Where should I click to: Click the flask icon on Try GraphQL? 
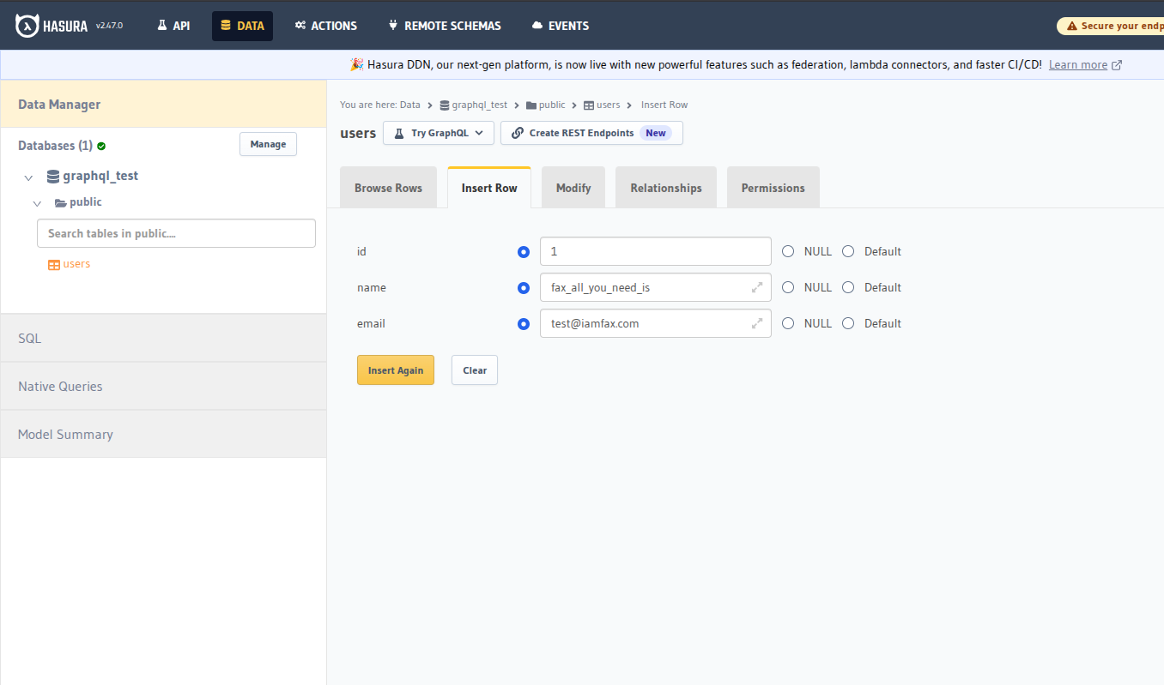[399, 134]
